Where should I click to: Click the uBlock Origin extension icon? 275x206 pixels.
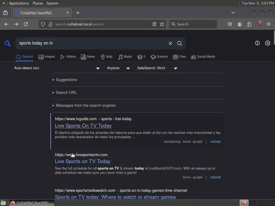tap(259, 24)
